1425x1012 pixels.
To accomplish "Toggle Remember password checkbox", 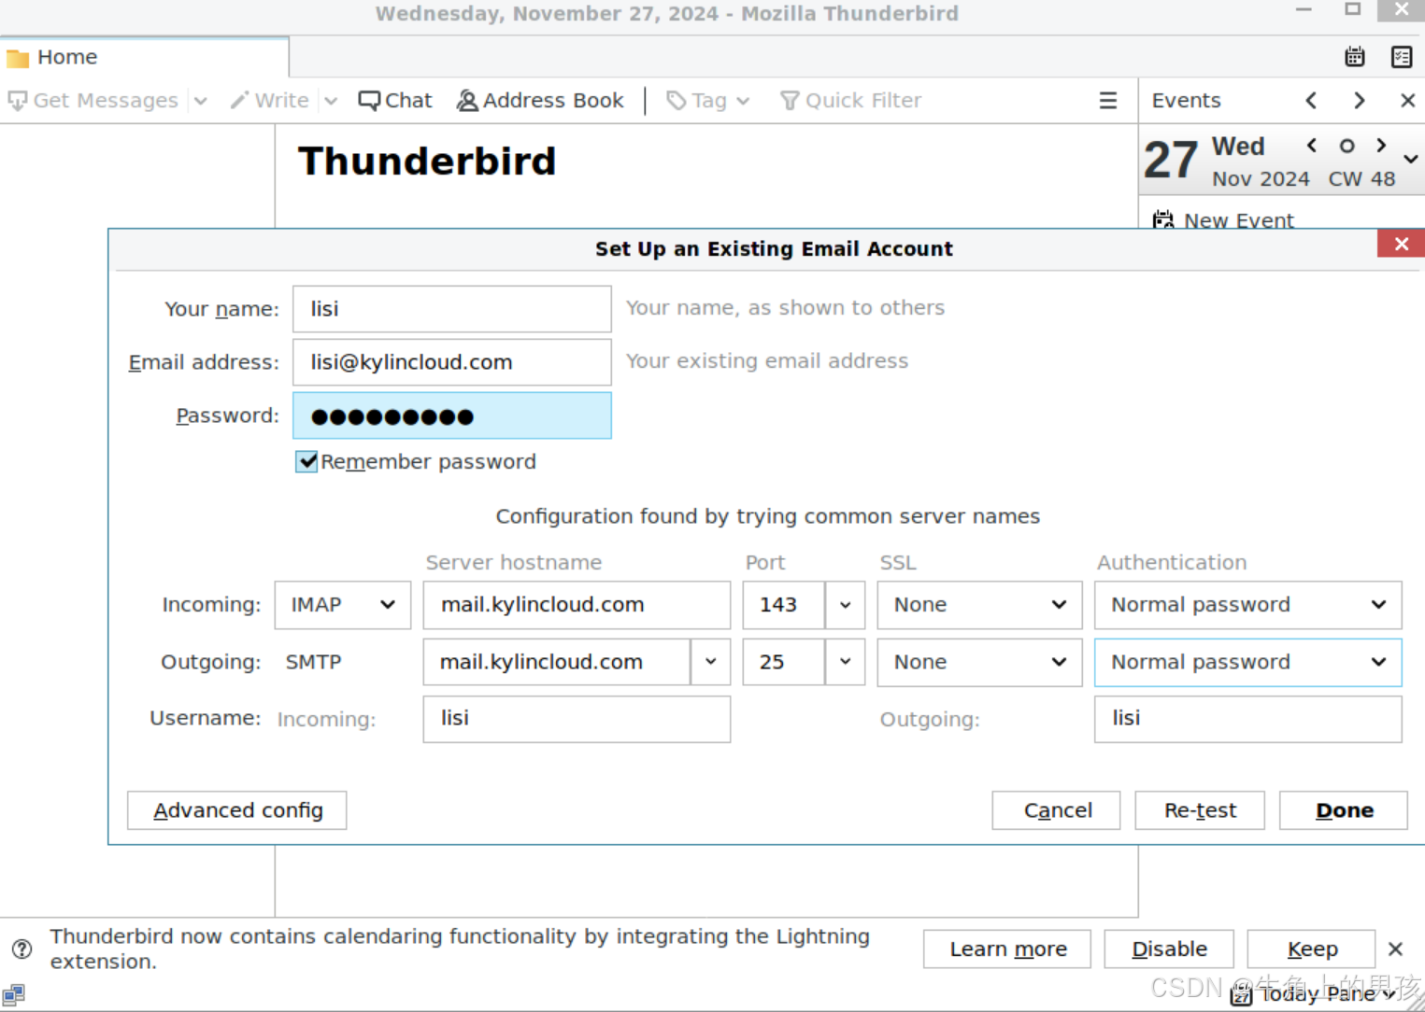I will tap(306, 461).
